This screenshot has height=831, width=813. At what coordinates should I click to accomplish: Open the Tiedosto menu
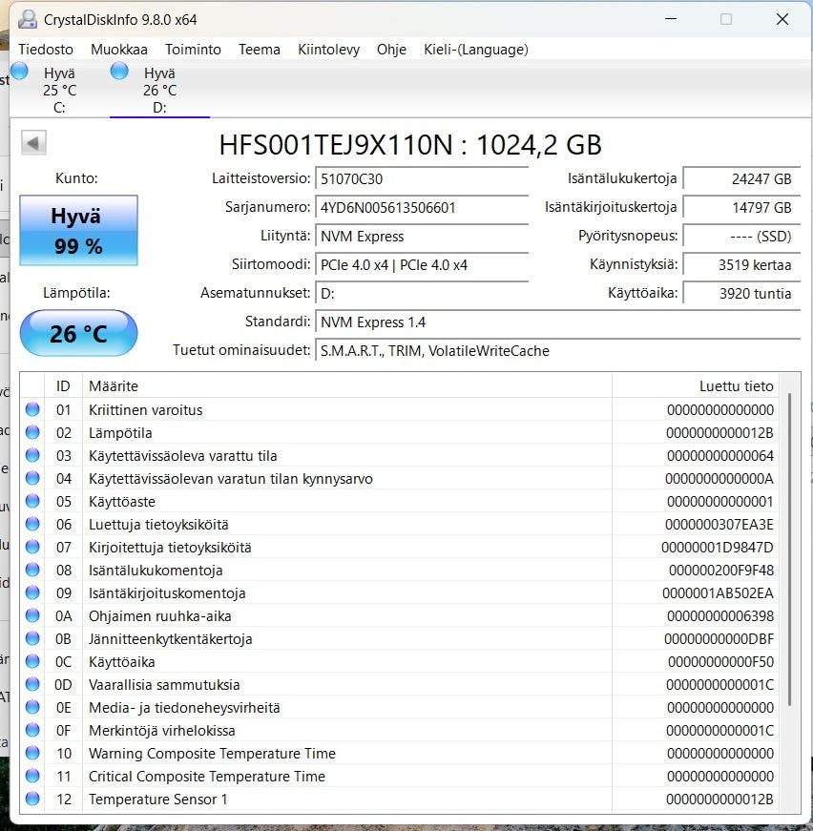pyautogui.click(x=46, y=50)
